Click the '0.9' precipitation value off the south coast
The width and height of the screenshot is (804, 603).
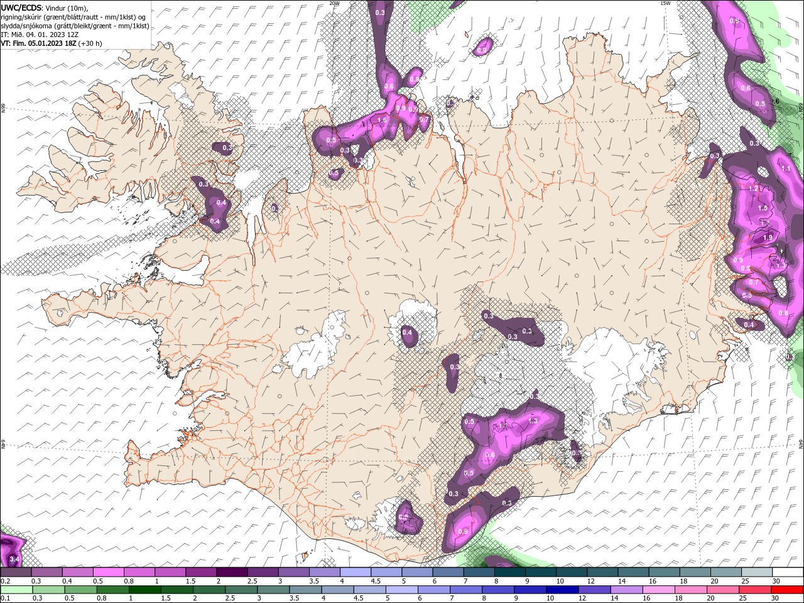pos(464,531)
